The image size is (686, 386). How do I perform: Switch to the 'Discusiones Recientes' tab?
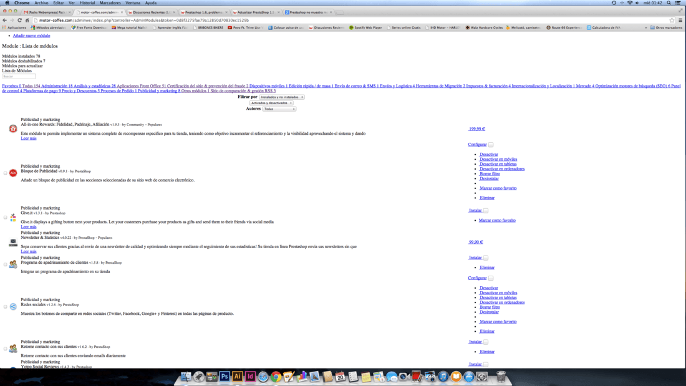click(151, 12)
